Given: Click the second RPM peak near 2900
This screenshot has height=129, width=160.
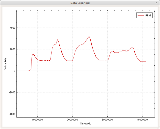Looking at the screenshot, I should point(58,40).
